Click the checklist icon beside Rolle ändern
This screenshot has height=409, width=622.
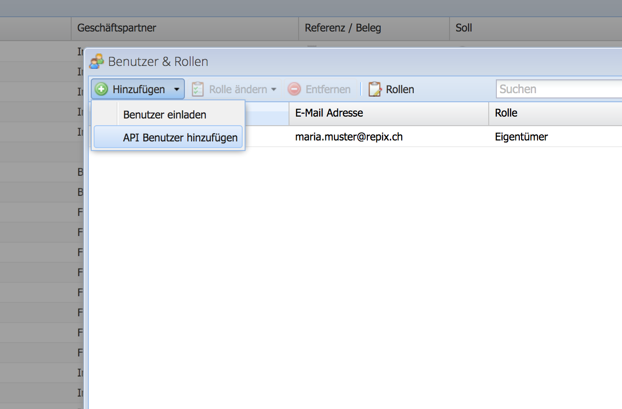point(199,89)
